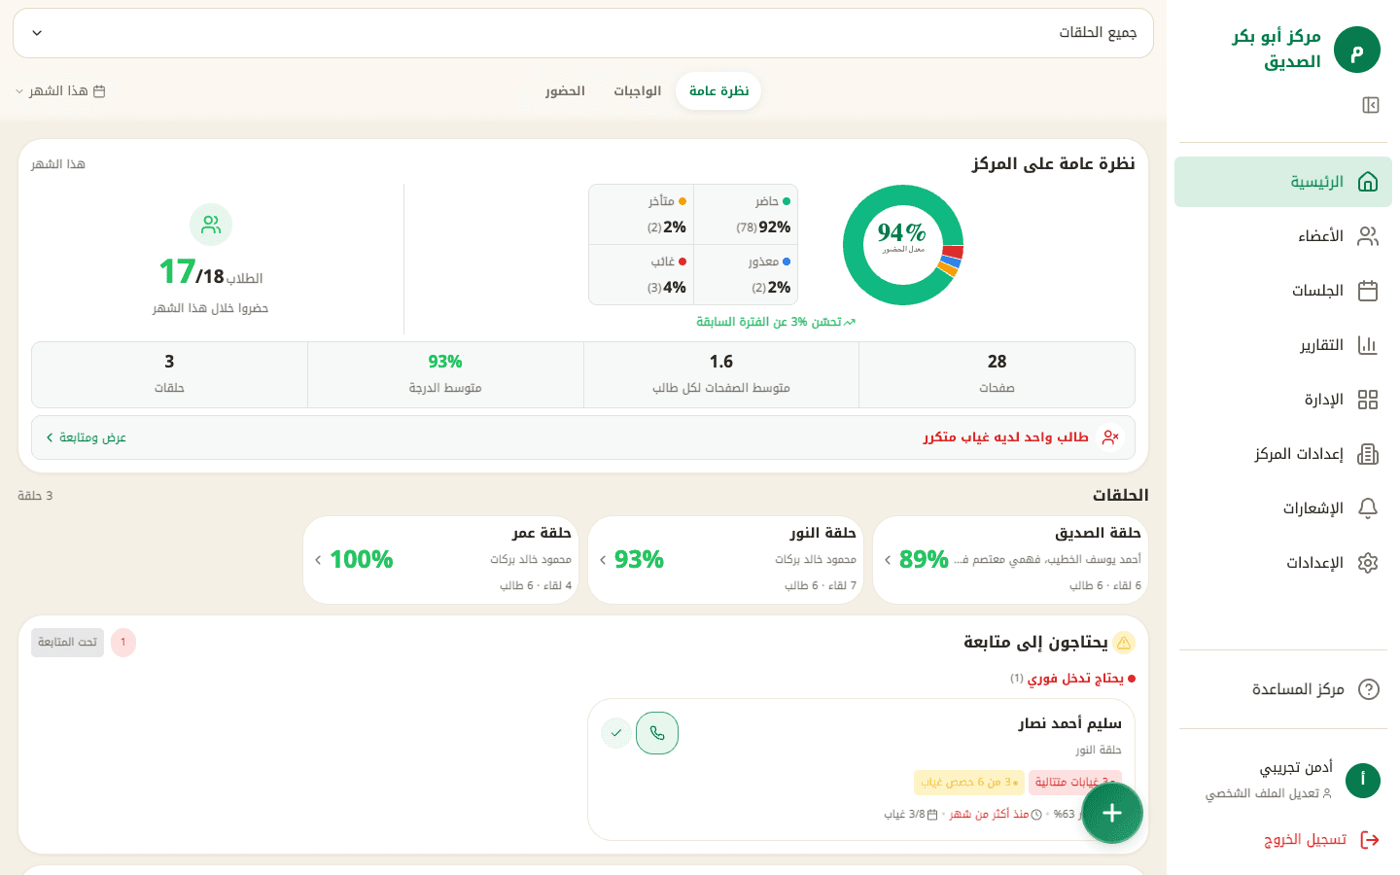
Task: Click clock icon beside منذ أكثر من شهر
Action: click(1036, 815)
